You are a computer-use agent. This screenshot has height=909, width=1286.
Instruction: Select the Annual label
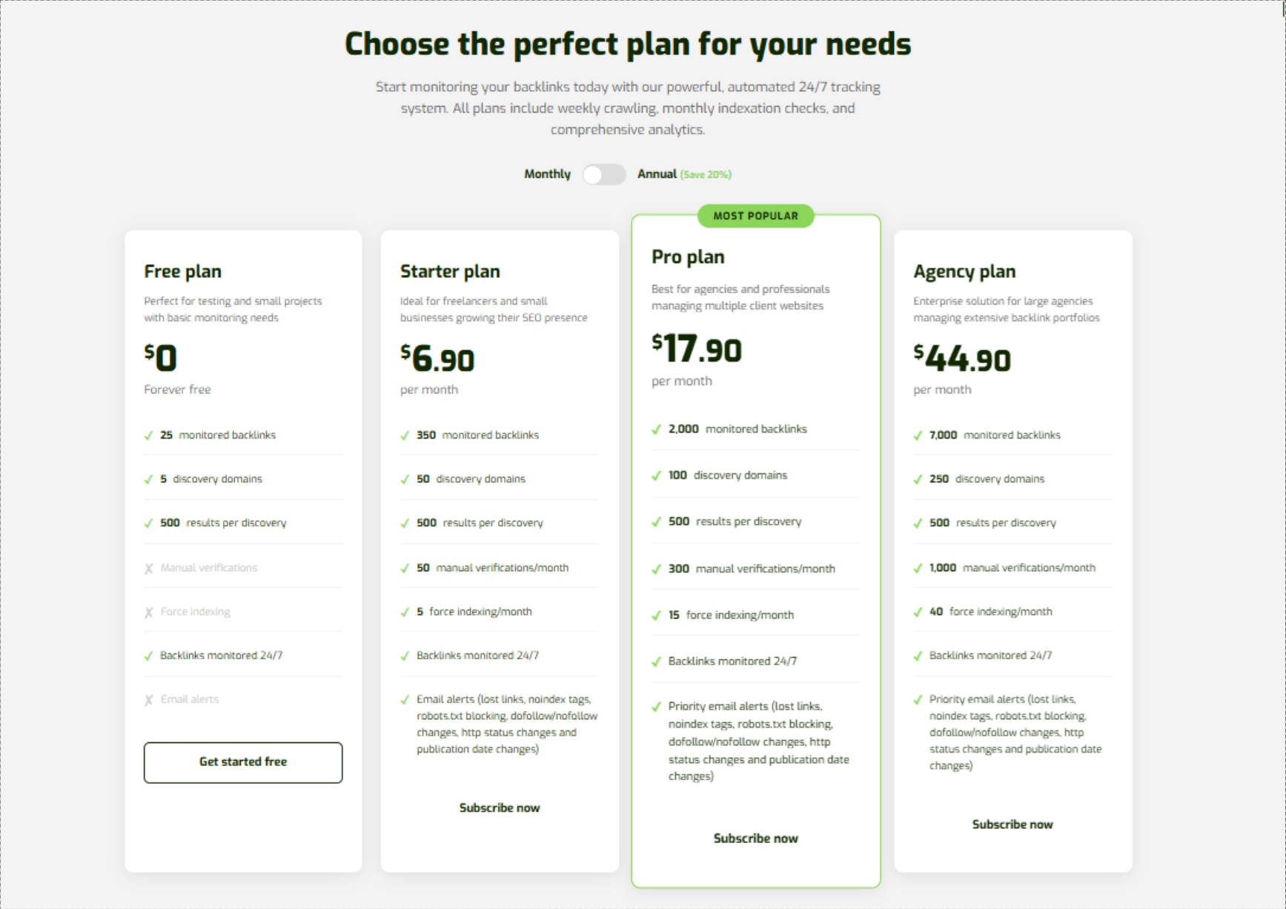pos(657,174)
